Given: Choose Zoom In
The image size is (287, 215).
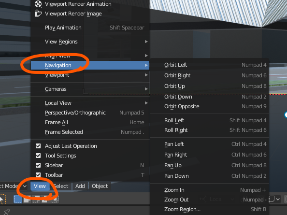Looking at the screenshot, I should 209,190.
